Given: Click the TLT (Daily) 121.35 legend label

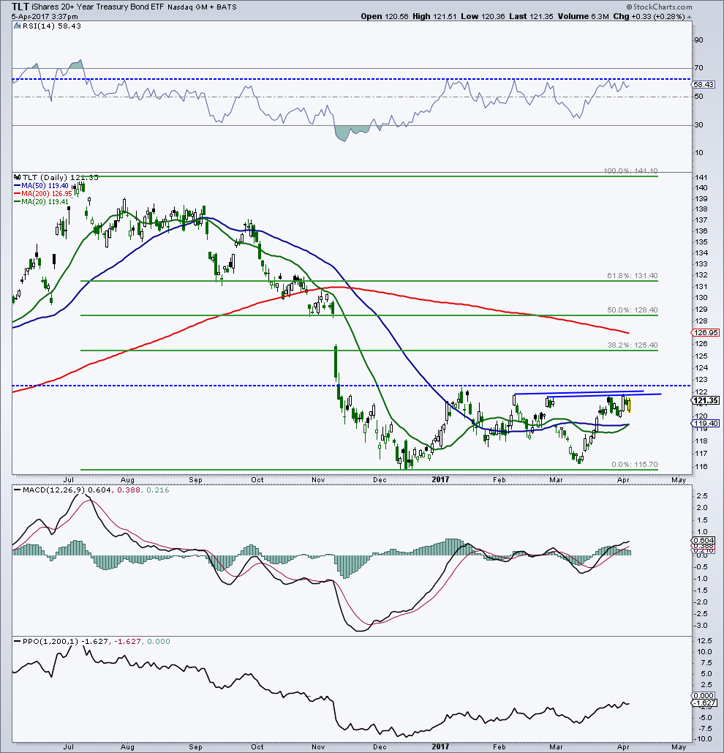Looking at the screenshot, I should pyautogui.click(x=56, y=177).
